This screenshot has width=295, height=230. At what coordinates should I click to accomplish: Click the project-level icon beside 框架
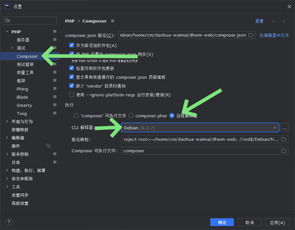tap(55, 80)
